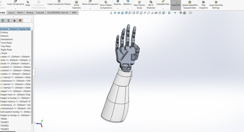Viewport: 244px width, 132px height.
Task: Open Hide/Show Items dropdown arrow
Action: click(x=178, y=13)
